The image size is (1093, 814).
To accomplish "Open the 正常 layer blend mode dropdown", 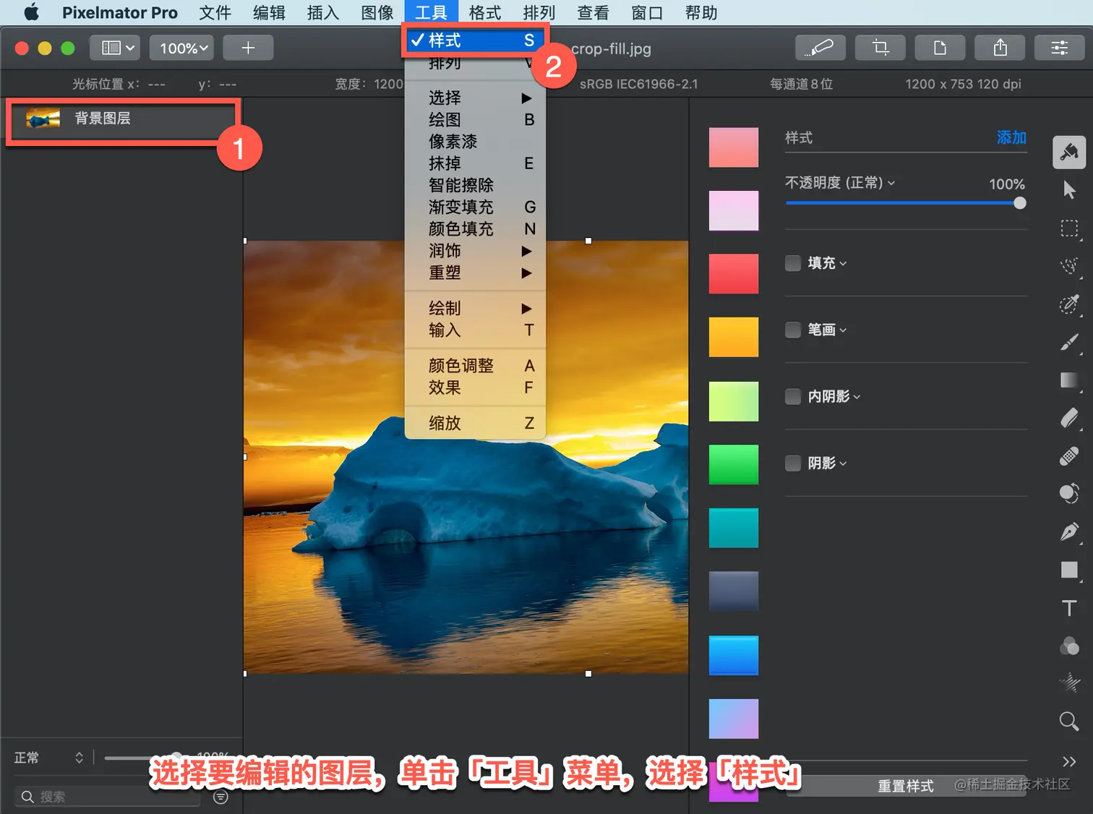I will (x=49, y=758).
